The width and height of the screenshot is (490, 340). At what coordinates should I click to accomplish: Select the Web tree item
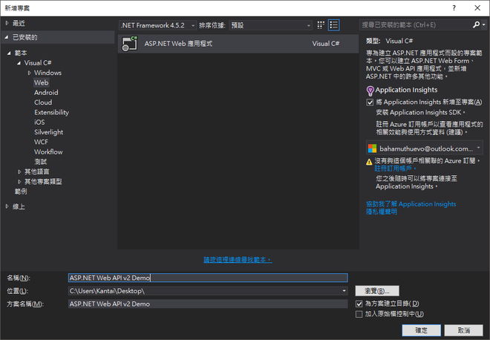[x=42, y=82]
